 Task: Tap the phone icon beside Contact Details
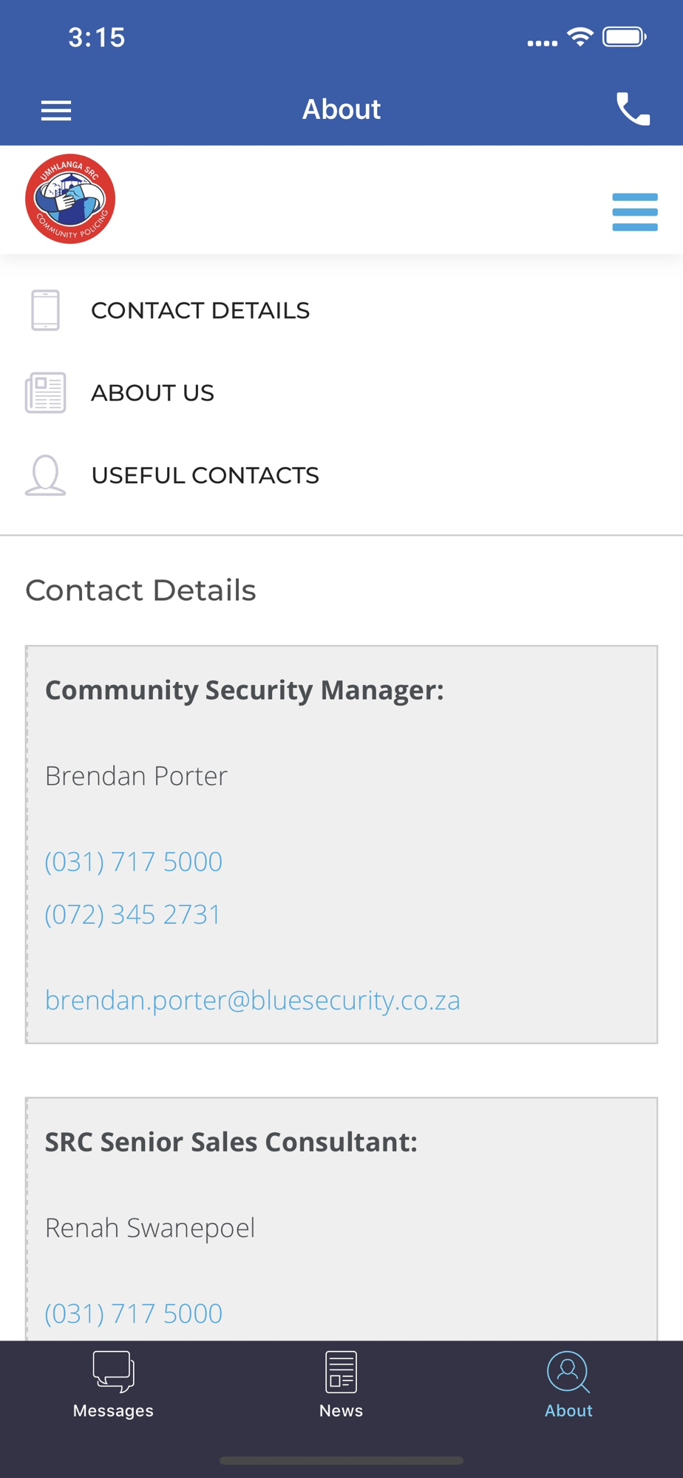click(45, 310)
